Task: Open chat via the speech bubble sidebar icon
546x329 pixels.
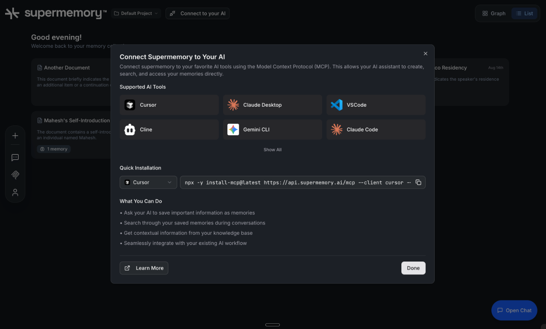Action: pyautogui.click(x=15, y=157)
